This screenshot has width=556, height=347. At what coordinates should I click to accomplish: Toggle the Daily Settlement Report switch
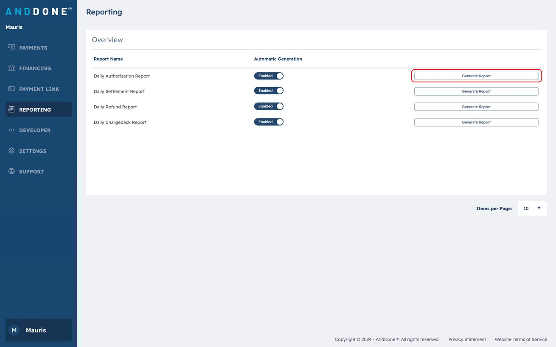(269, 90)
